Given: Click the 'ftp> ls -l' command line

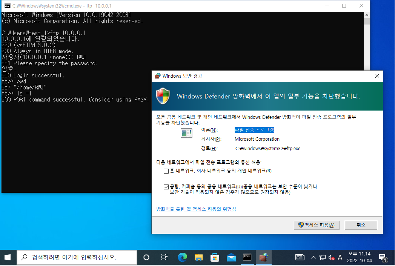Looking at the screenshot, I should (16, 94).
